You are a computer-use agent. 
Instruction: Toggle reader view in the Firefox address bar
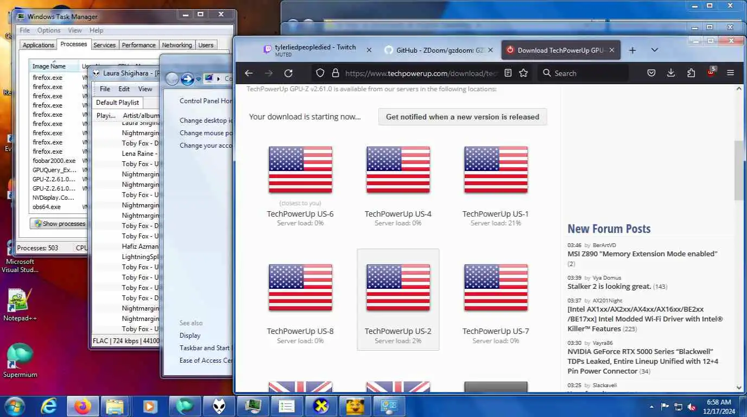508,73
